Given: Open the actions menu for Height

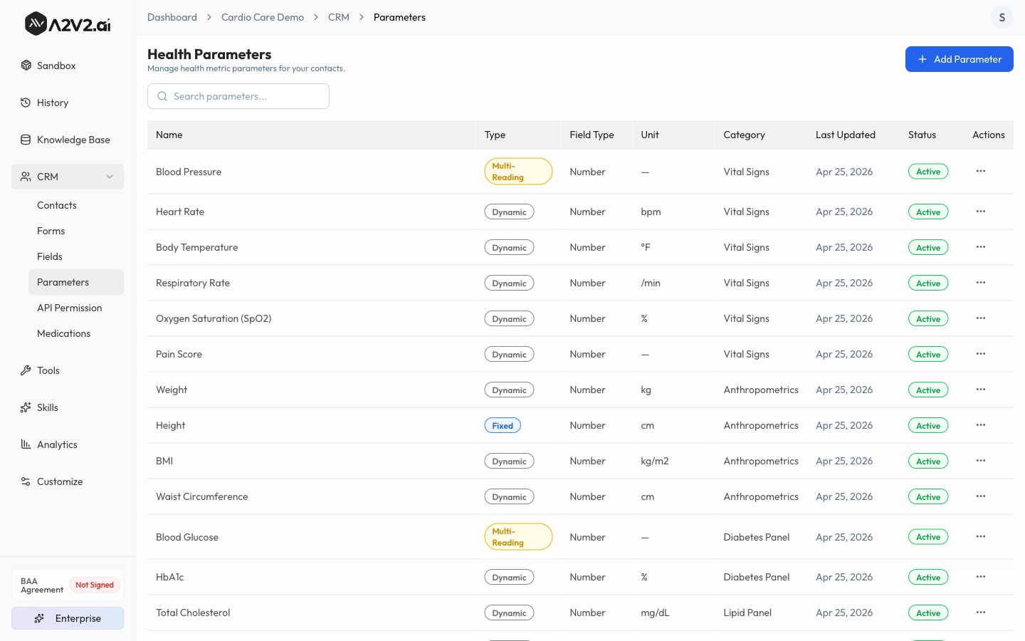Looking at the screenshot, I should [x=980, y=425].
